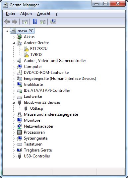Click the Computer category icon
Viewport: 128px width, 178px height.
[x=20, y=67]
